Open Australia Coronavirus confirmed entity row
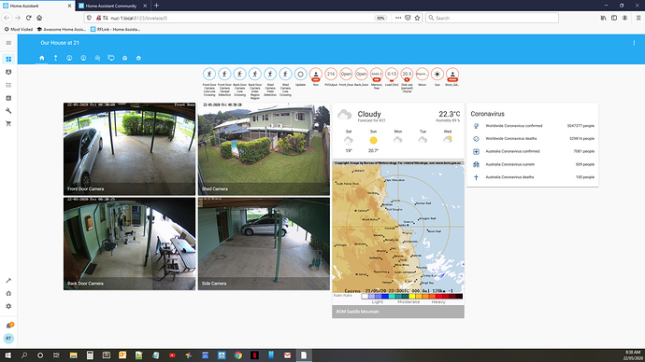 point(533,151)
